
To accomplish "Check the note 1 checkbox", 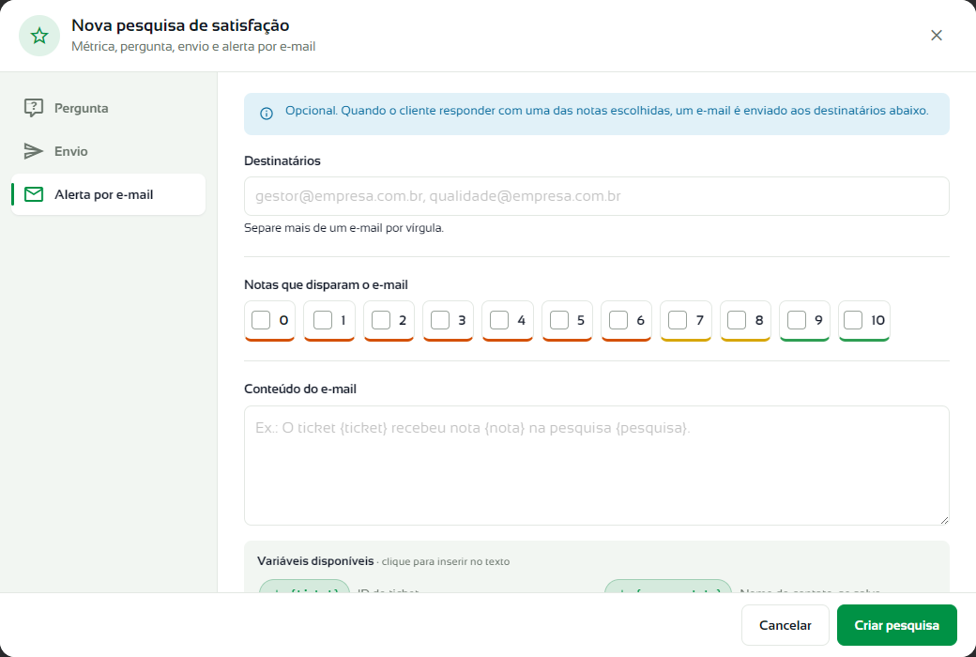I will pyautogui.click(x=323, y=320).
